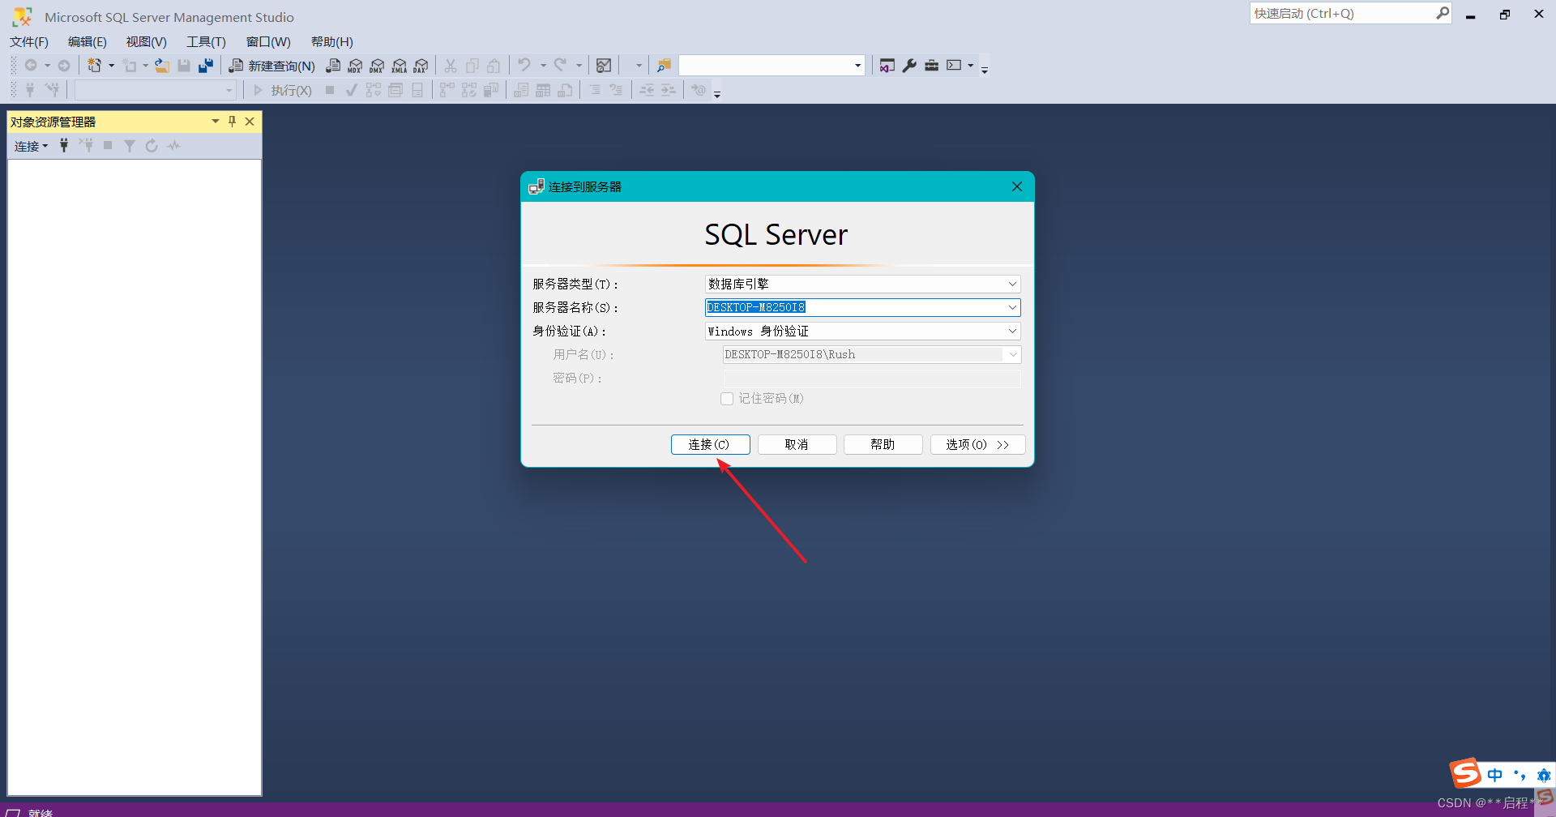
Task: Click the 执行(X) execute button
Action: (x=282, y=90)
